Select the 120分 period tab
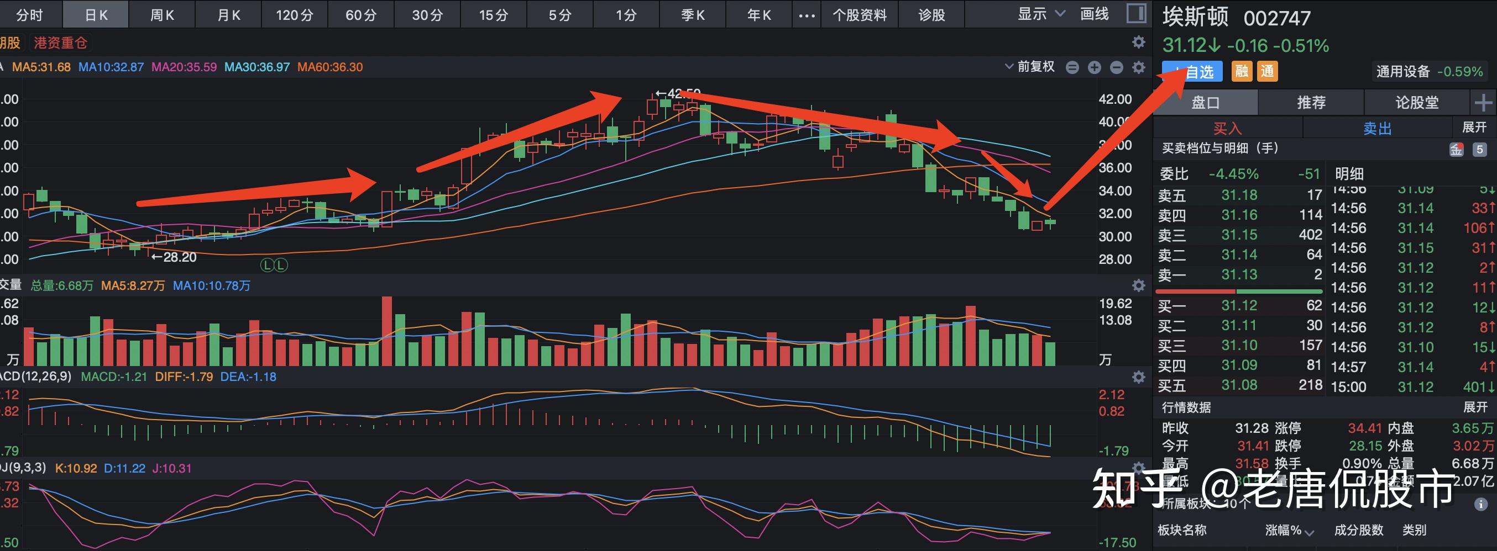 [x=295, y=14]
